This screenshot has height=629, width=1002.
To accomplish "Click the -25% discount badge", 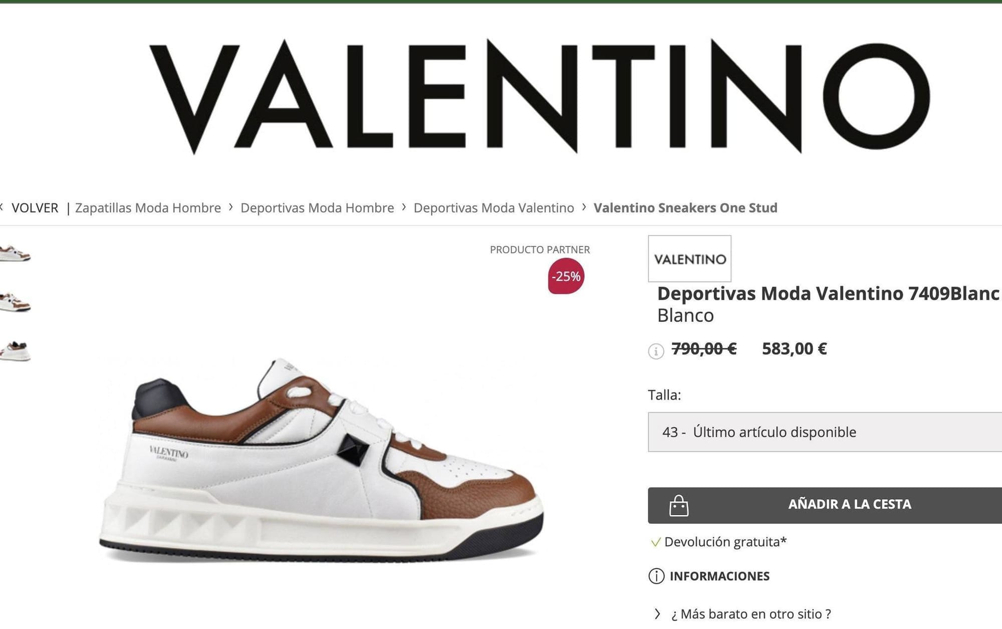I will coord(566,276).
